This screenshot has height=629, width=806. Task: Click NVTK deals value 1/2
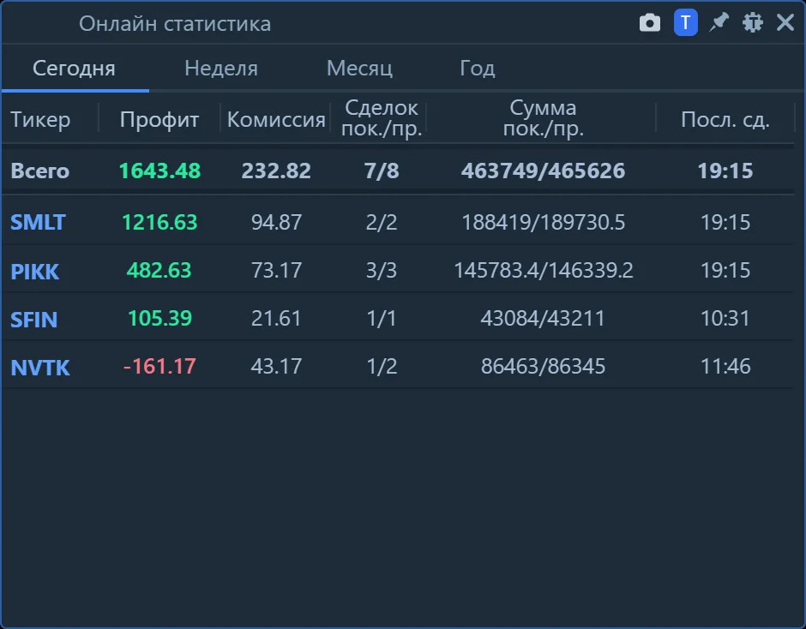point(382,367)
